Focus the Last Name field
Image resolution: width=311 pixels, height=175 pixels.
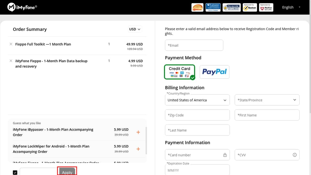tap(197, 130)
